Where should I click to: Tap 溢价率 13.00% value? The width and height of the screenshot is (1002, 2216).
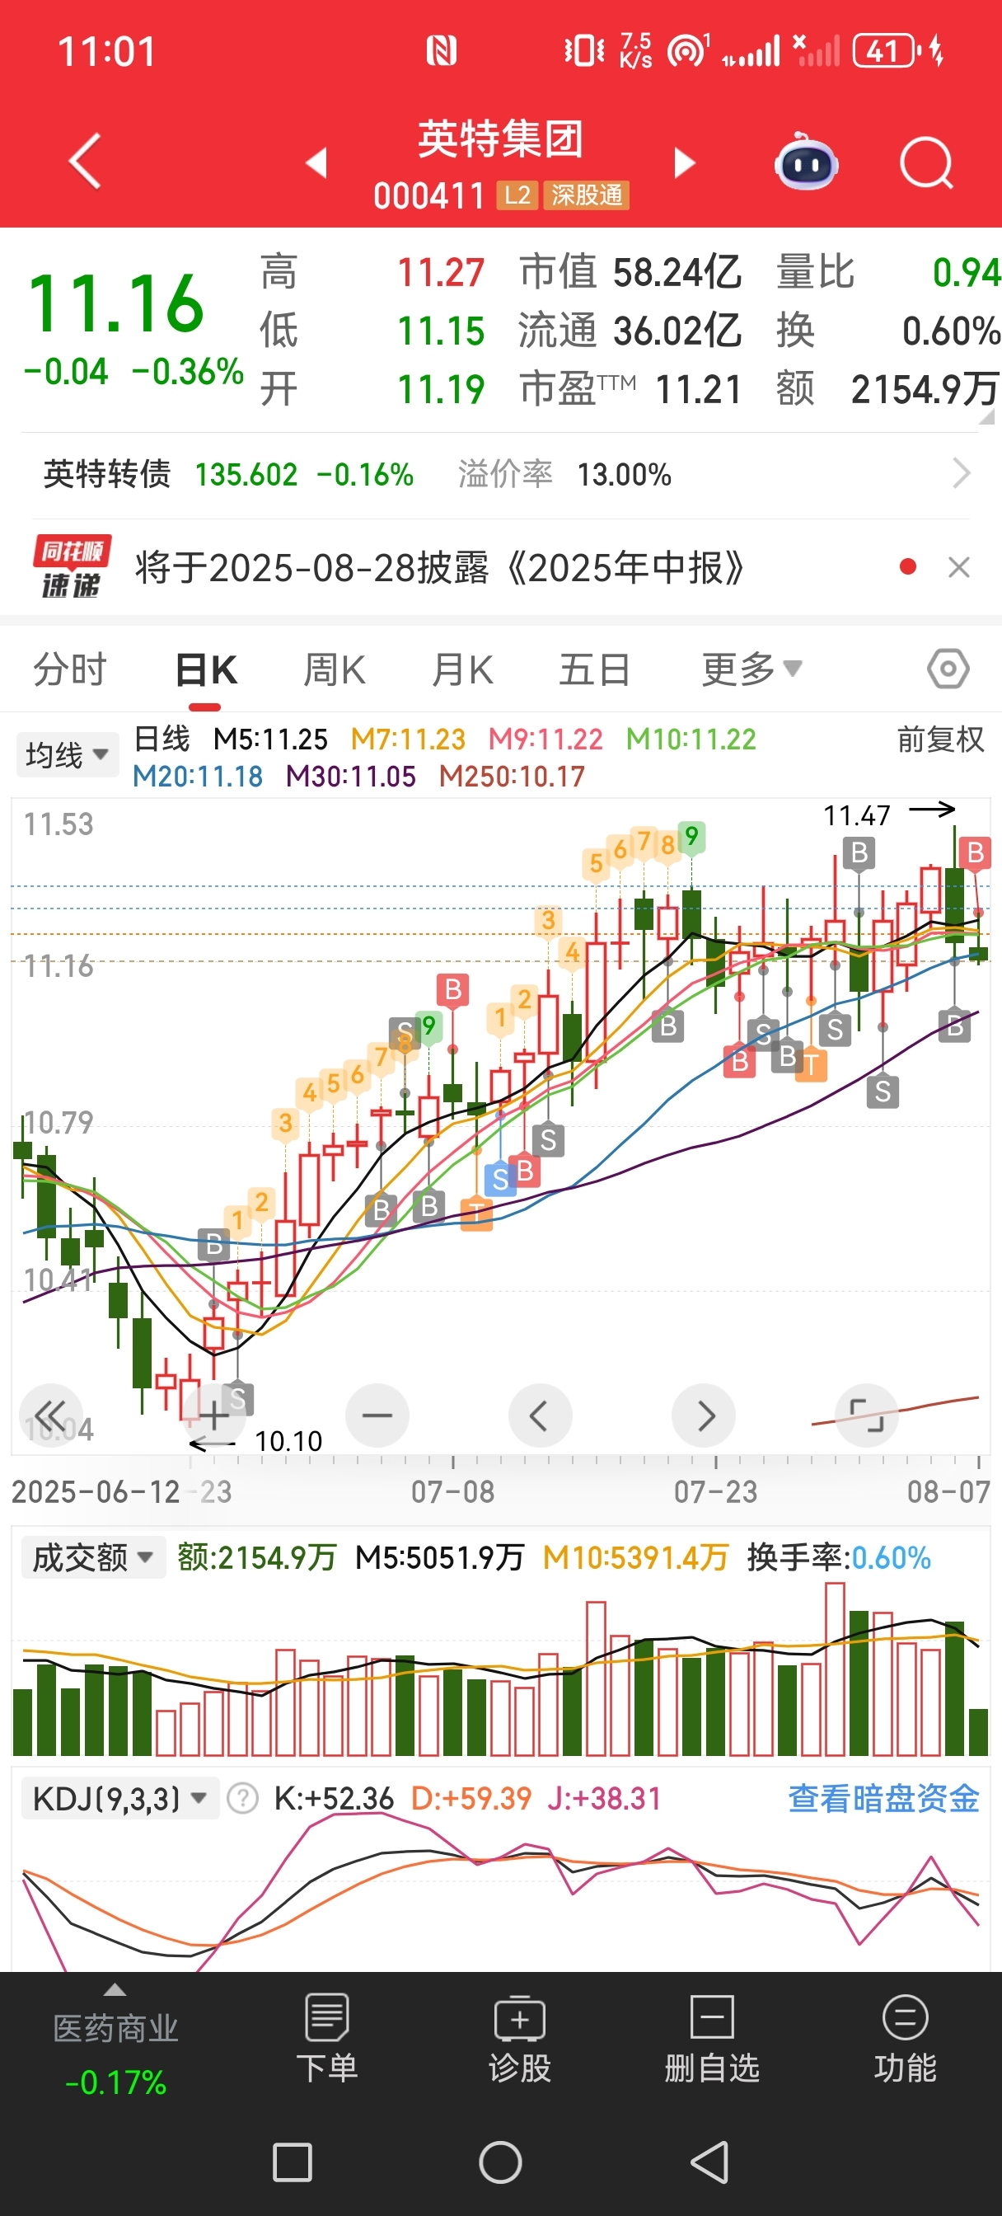(624, 474)
